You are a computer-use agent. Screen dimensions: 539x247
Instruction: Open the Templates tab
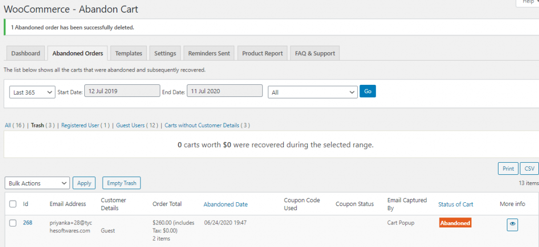click(x=128, y=53)
